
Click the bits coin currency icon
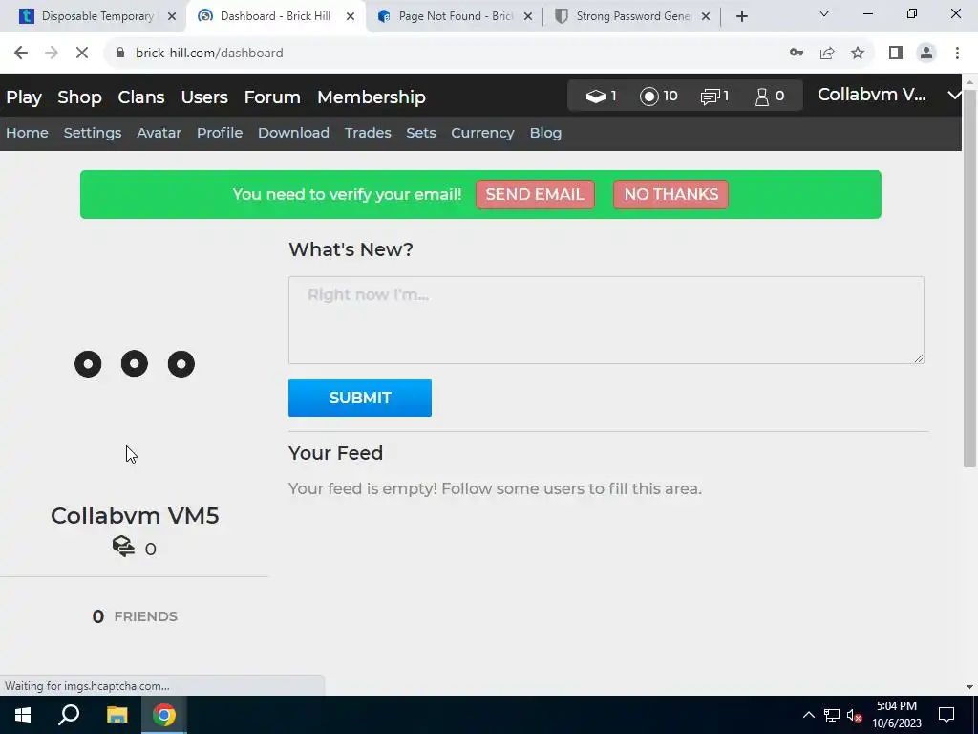(x=648, y=97)
